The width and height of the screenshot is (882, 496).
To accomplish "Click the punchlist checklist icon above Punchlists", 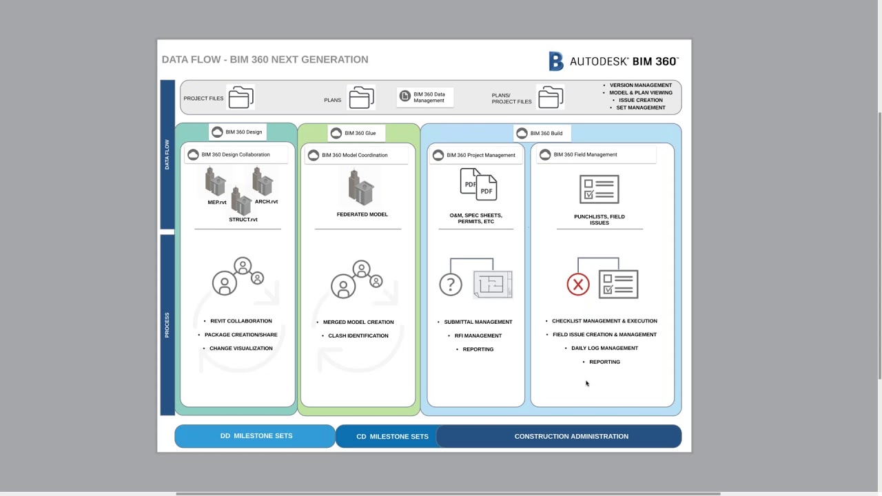I will click(x=599, y=189).
